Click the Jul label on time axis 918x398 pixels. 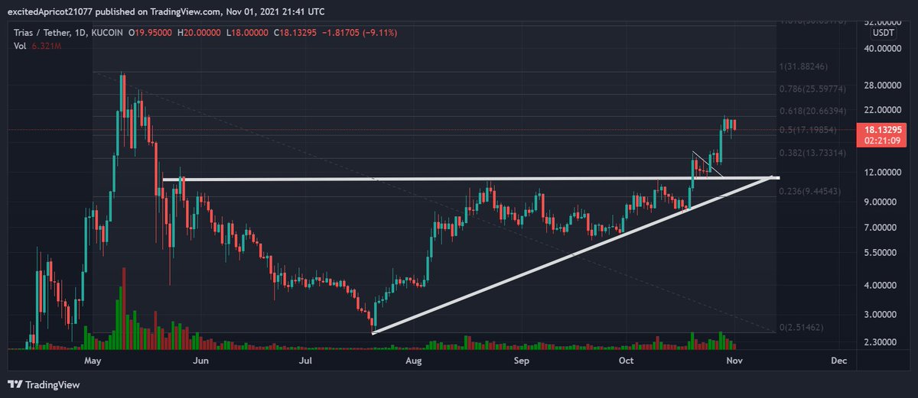(306, 360)
